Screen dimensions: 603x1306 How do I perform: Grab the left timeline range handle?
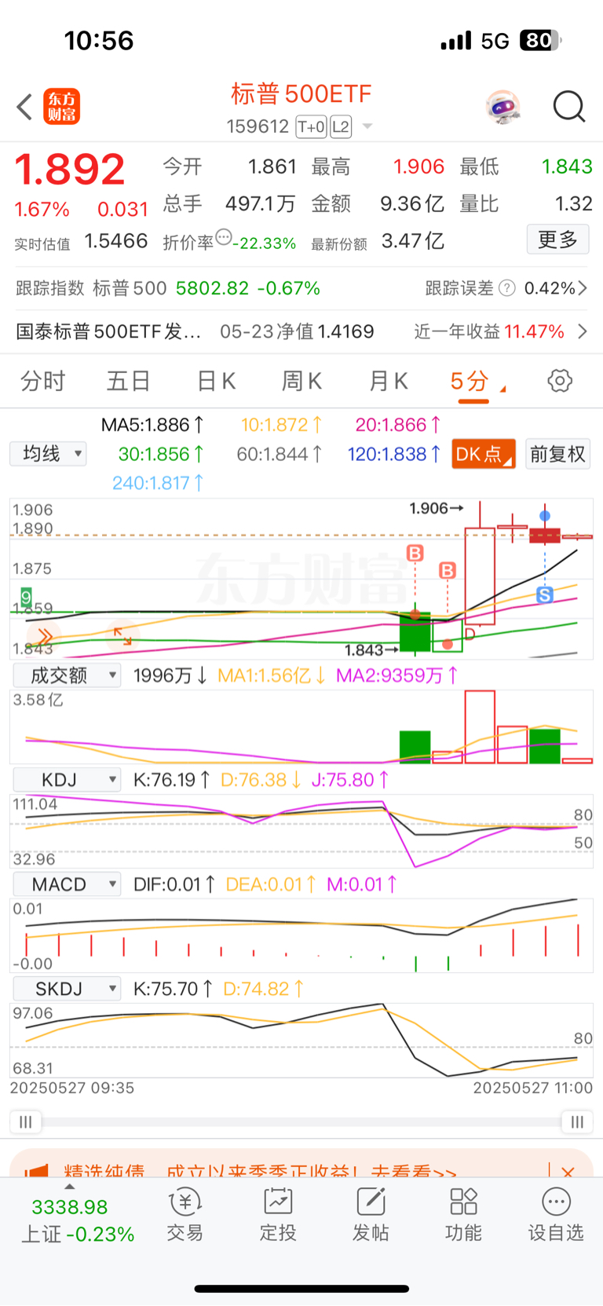(x=26, y=1122)
